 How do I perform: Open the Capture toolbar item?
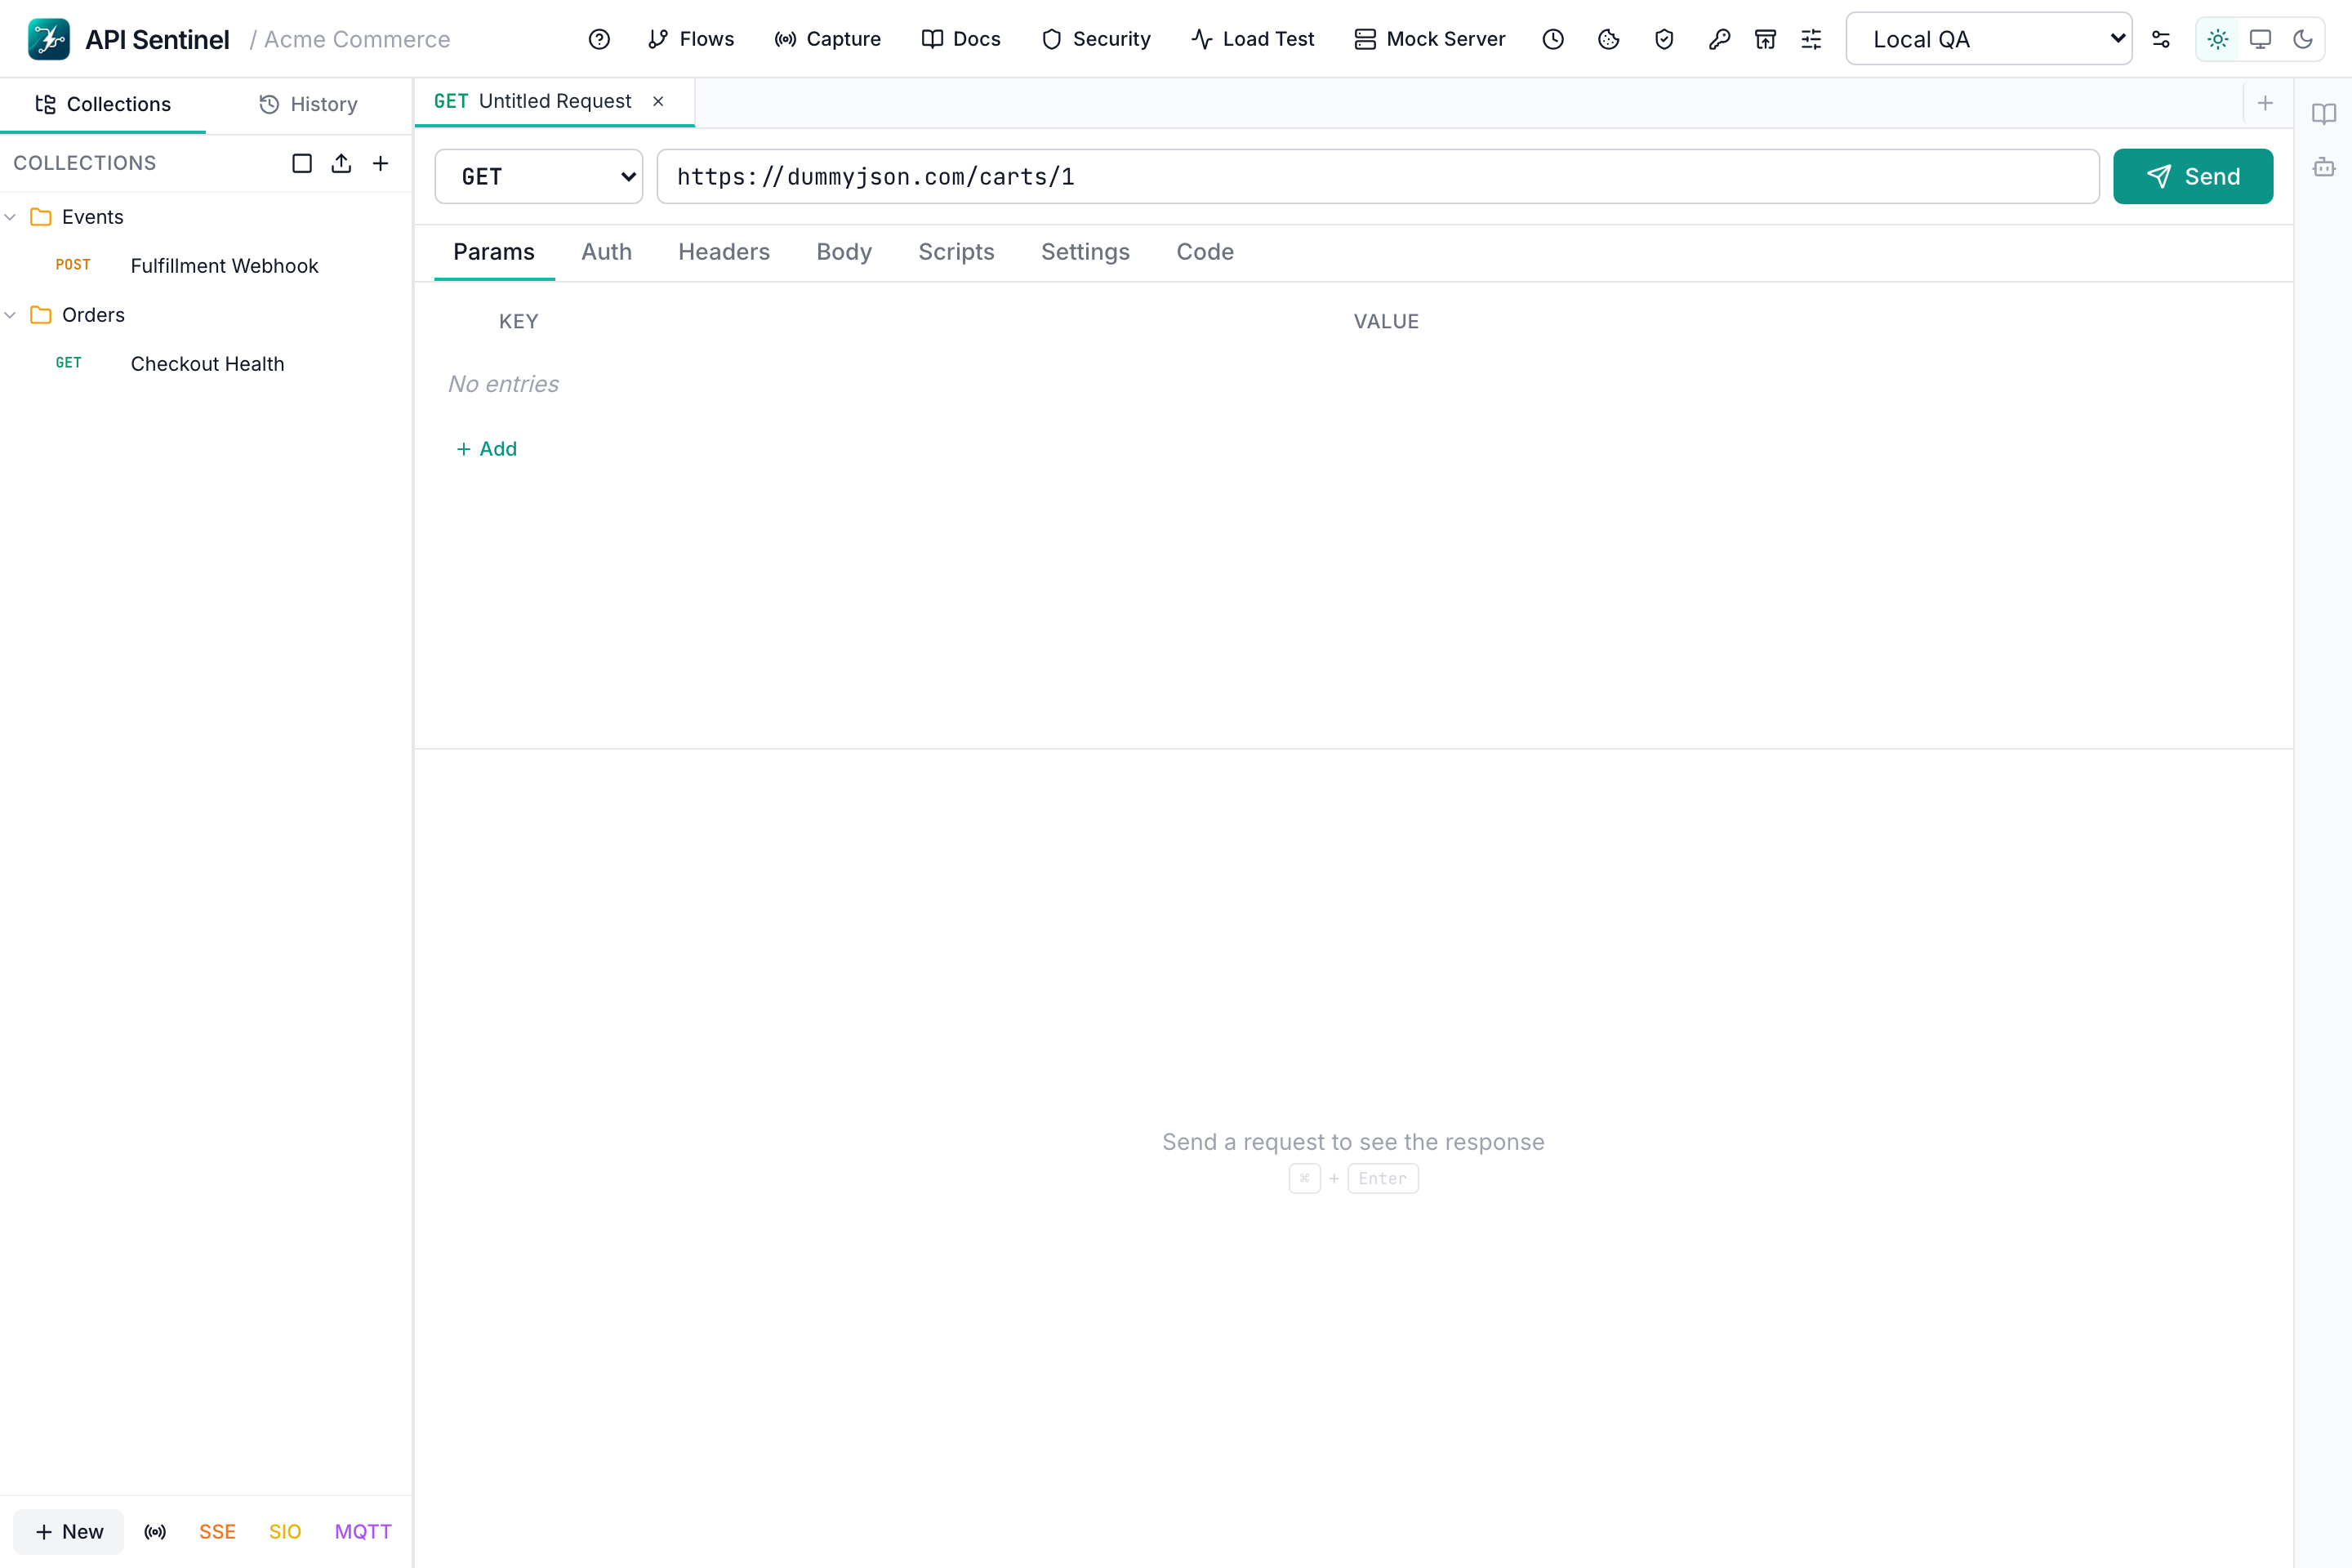point(828,39)
